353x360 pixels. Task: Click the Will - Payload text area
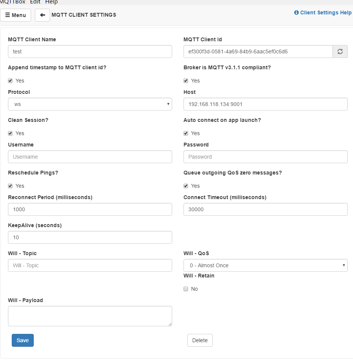(x=90, y=316)
